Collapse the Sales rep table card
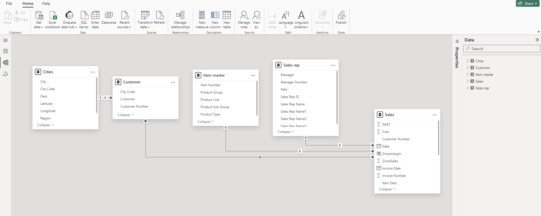541x216 pixels. 286,132
